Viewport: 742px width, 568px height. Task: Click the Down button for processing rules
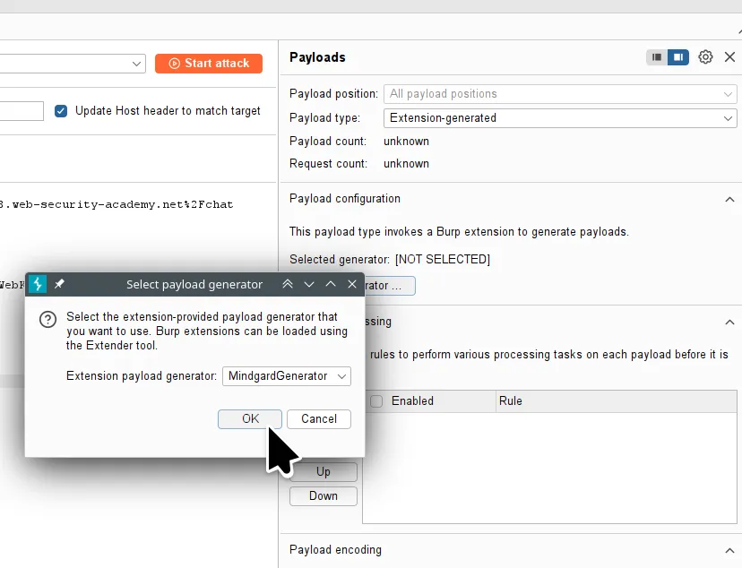pyautogui.click(x=324, y=496)
